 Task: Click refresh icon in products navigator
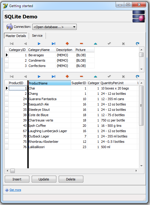click(138, 76)
